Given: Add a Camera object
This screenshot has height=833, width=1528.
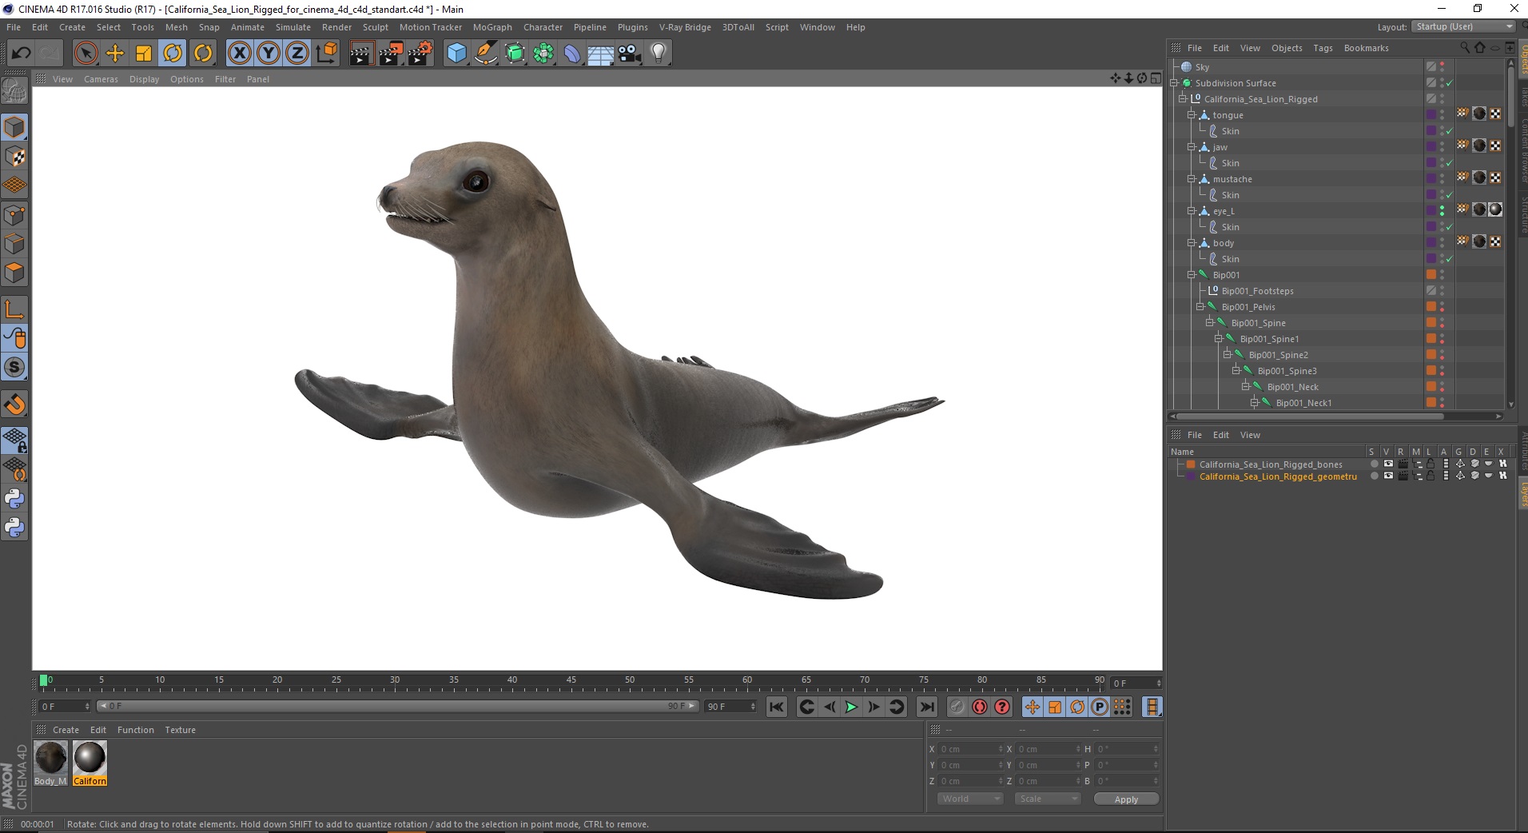Looking at the screenshot, I should [630, 54].
